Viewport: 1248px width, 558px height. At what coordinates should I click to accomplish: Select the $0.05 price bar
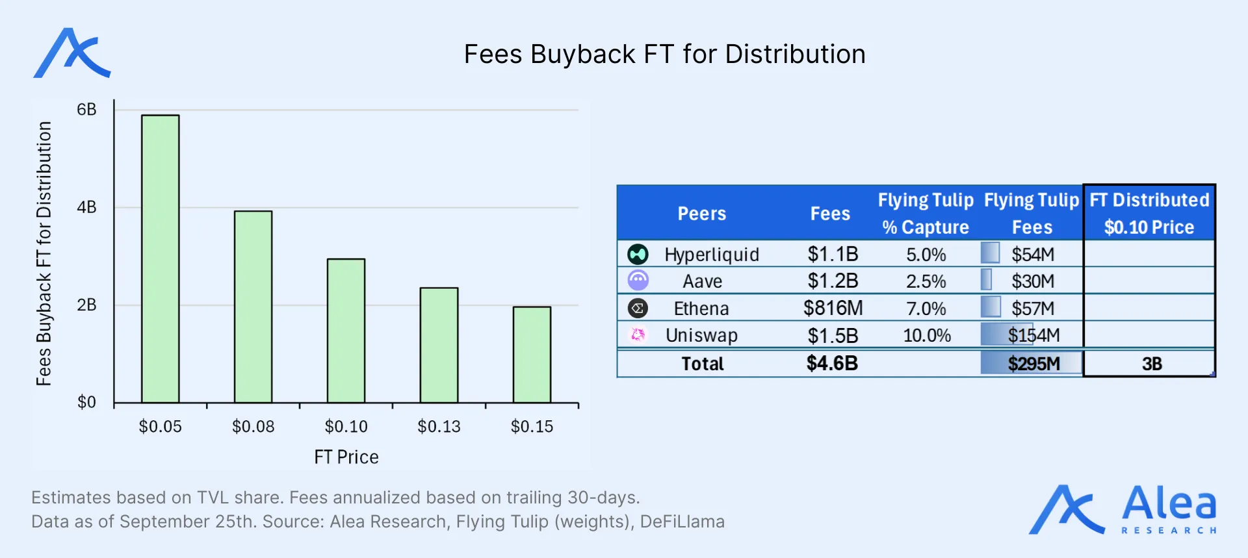point(161,259)
